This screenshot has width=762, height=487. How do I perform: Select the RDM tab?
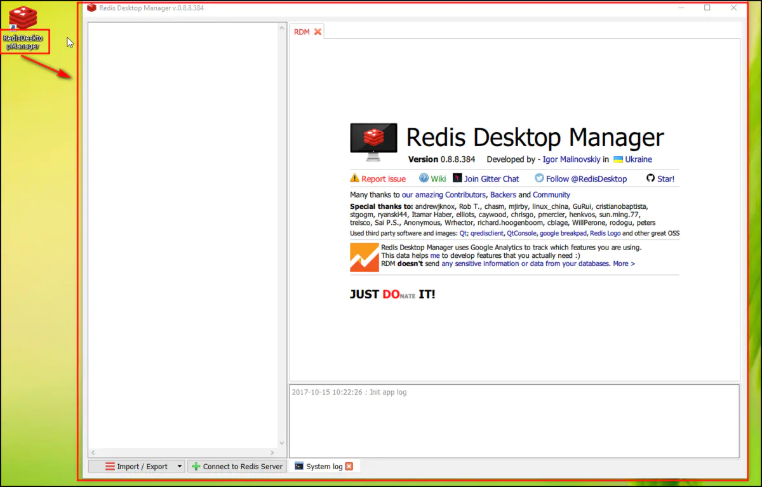pyautogui.click(x=302, y=32)
